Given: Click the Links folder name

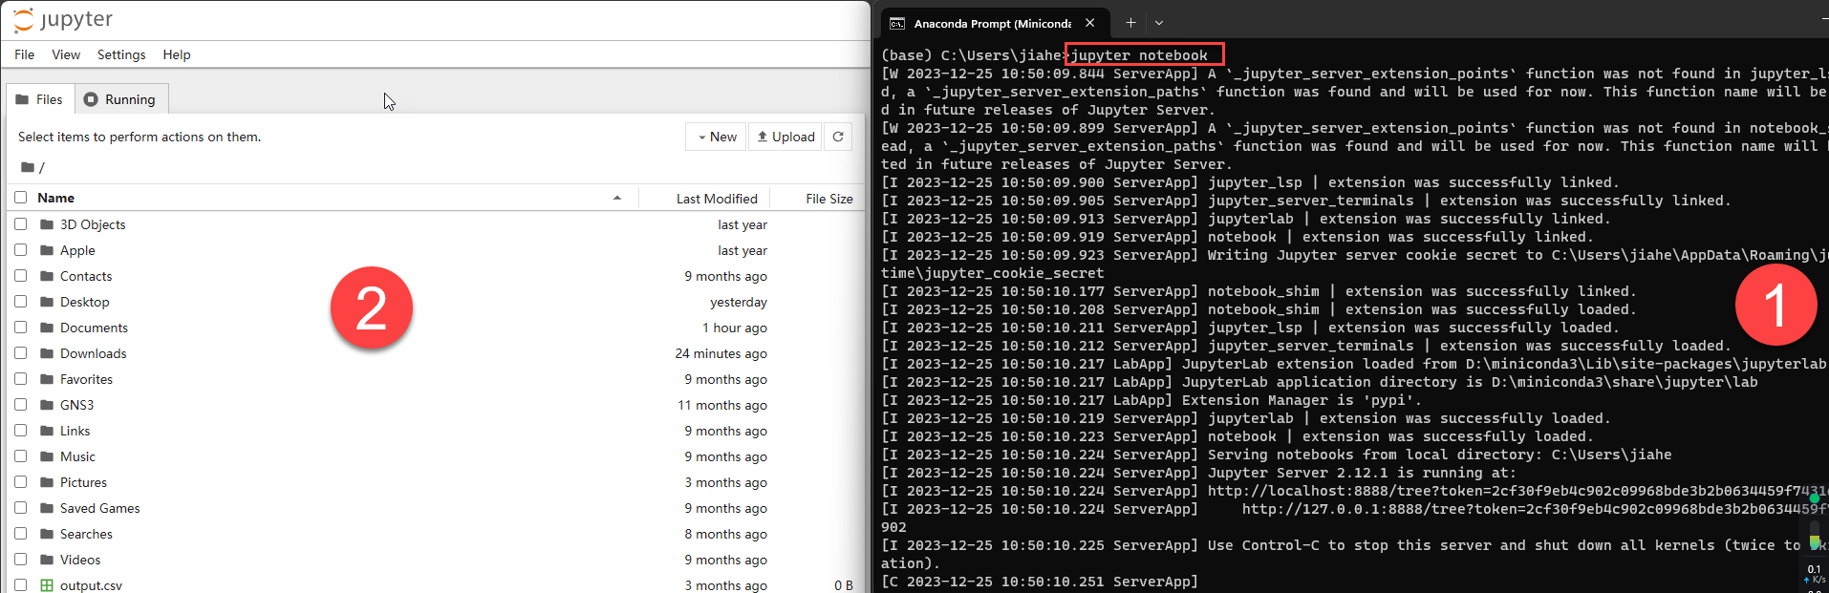Looking at the screenshot, I should click(x=75, y=431).
